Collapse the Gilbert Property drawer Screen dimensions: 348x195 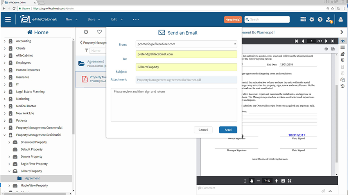point(9,171)
